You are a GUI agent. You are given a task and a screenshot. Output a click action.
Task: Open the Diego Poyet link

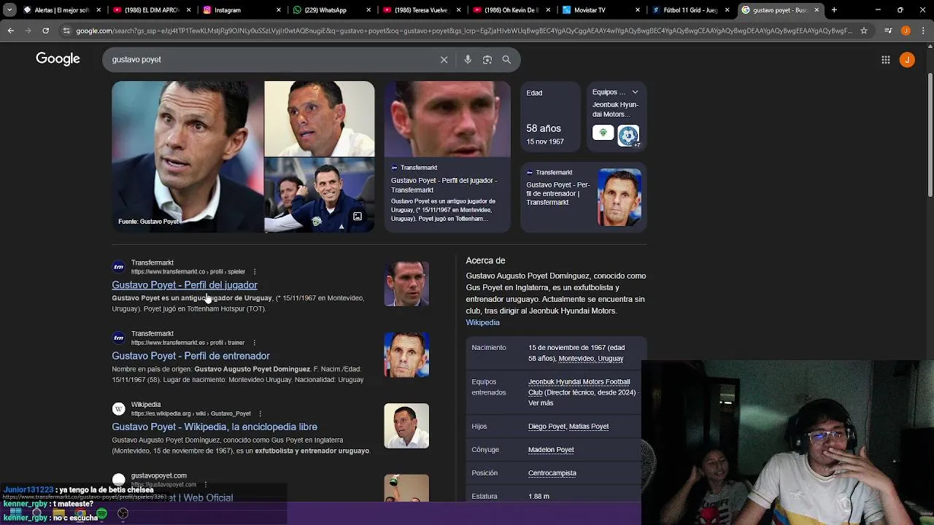point(547,427)
